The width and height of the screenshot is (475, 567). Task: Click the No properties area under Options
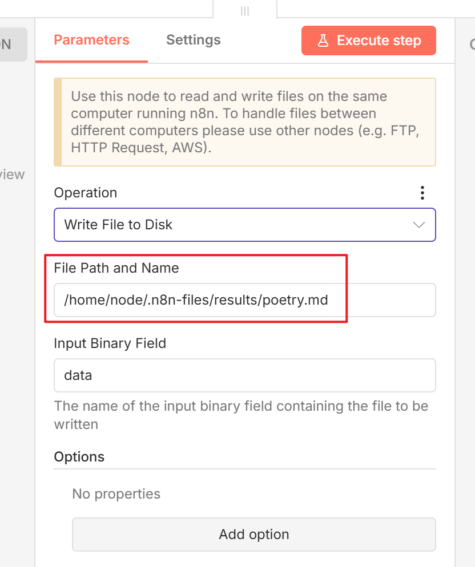click(x=116, y=493)
